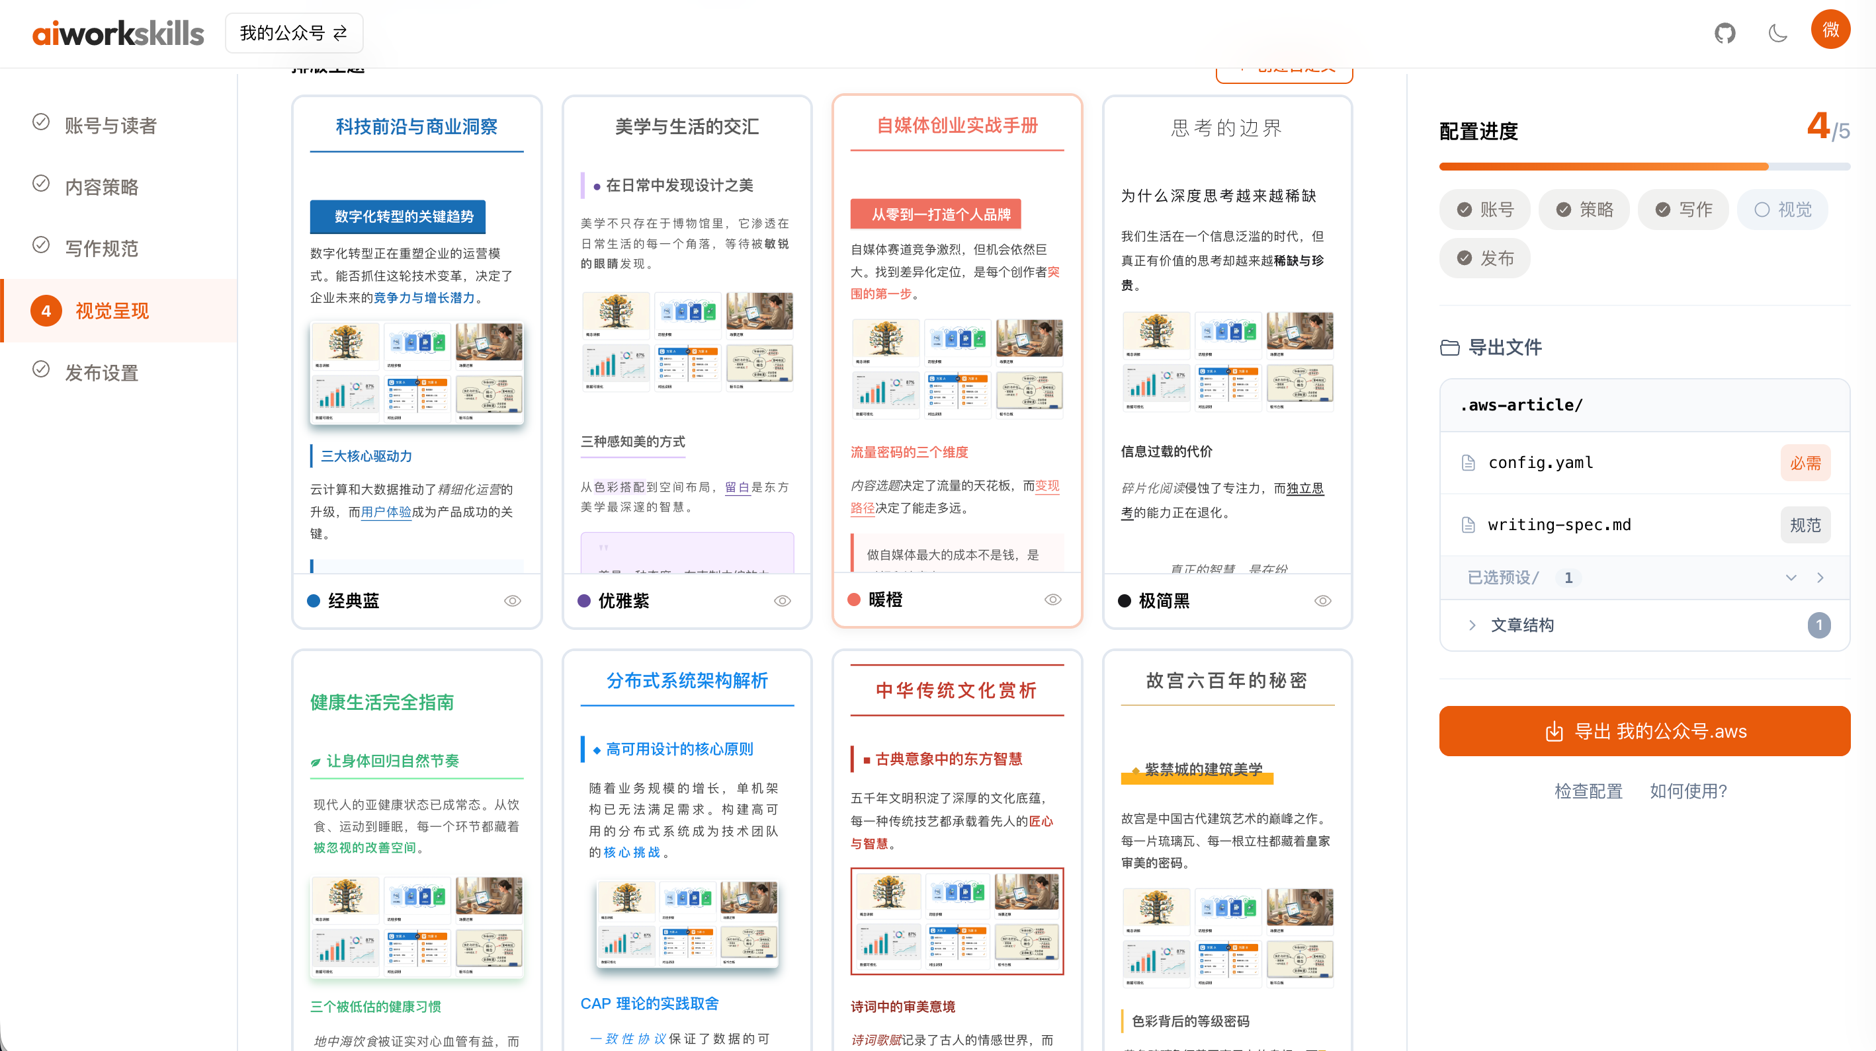
Task: Click the step 4 number badge
Action: [x=46, y=311]
